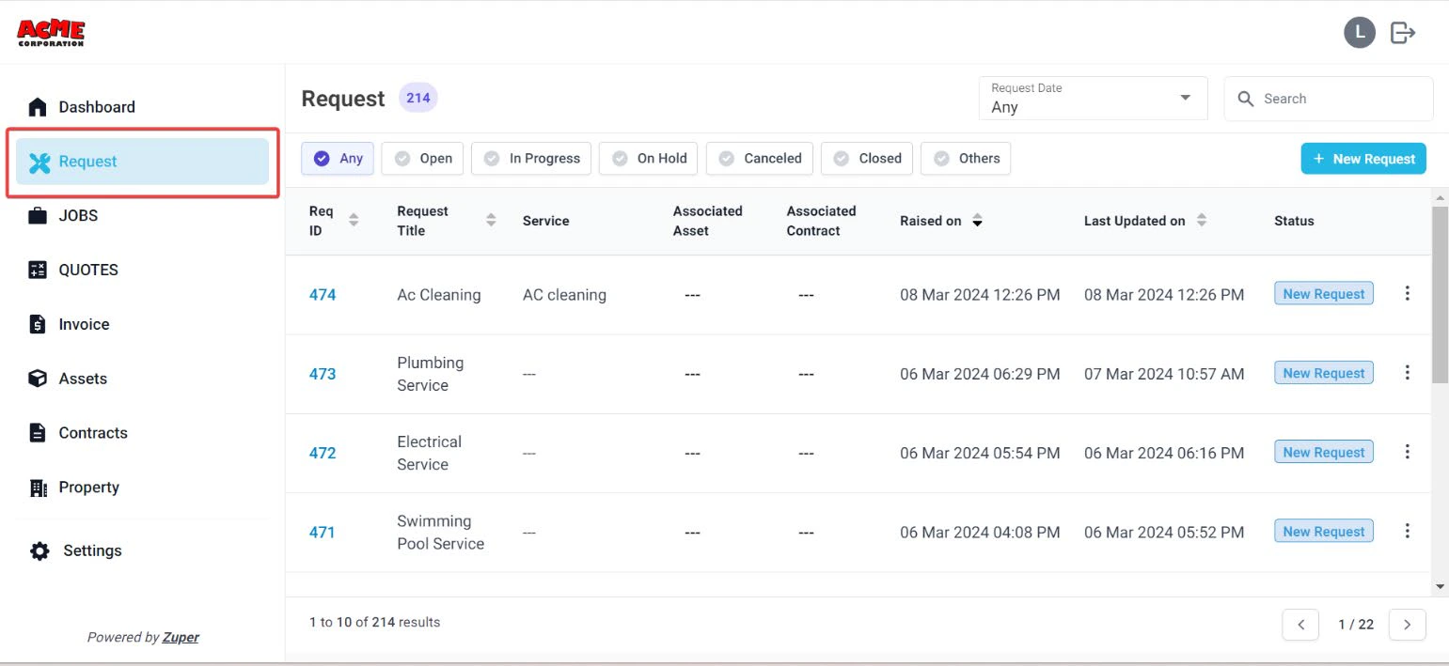Open the user avatar labeled L
Screen dimensions: 1449x666
coord(1360,33)
